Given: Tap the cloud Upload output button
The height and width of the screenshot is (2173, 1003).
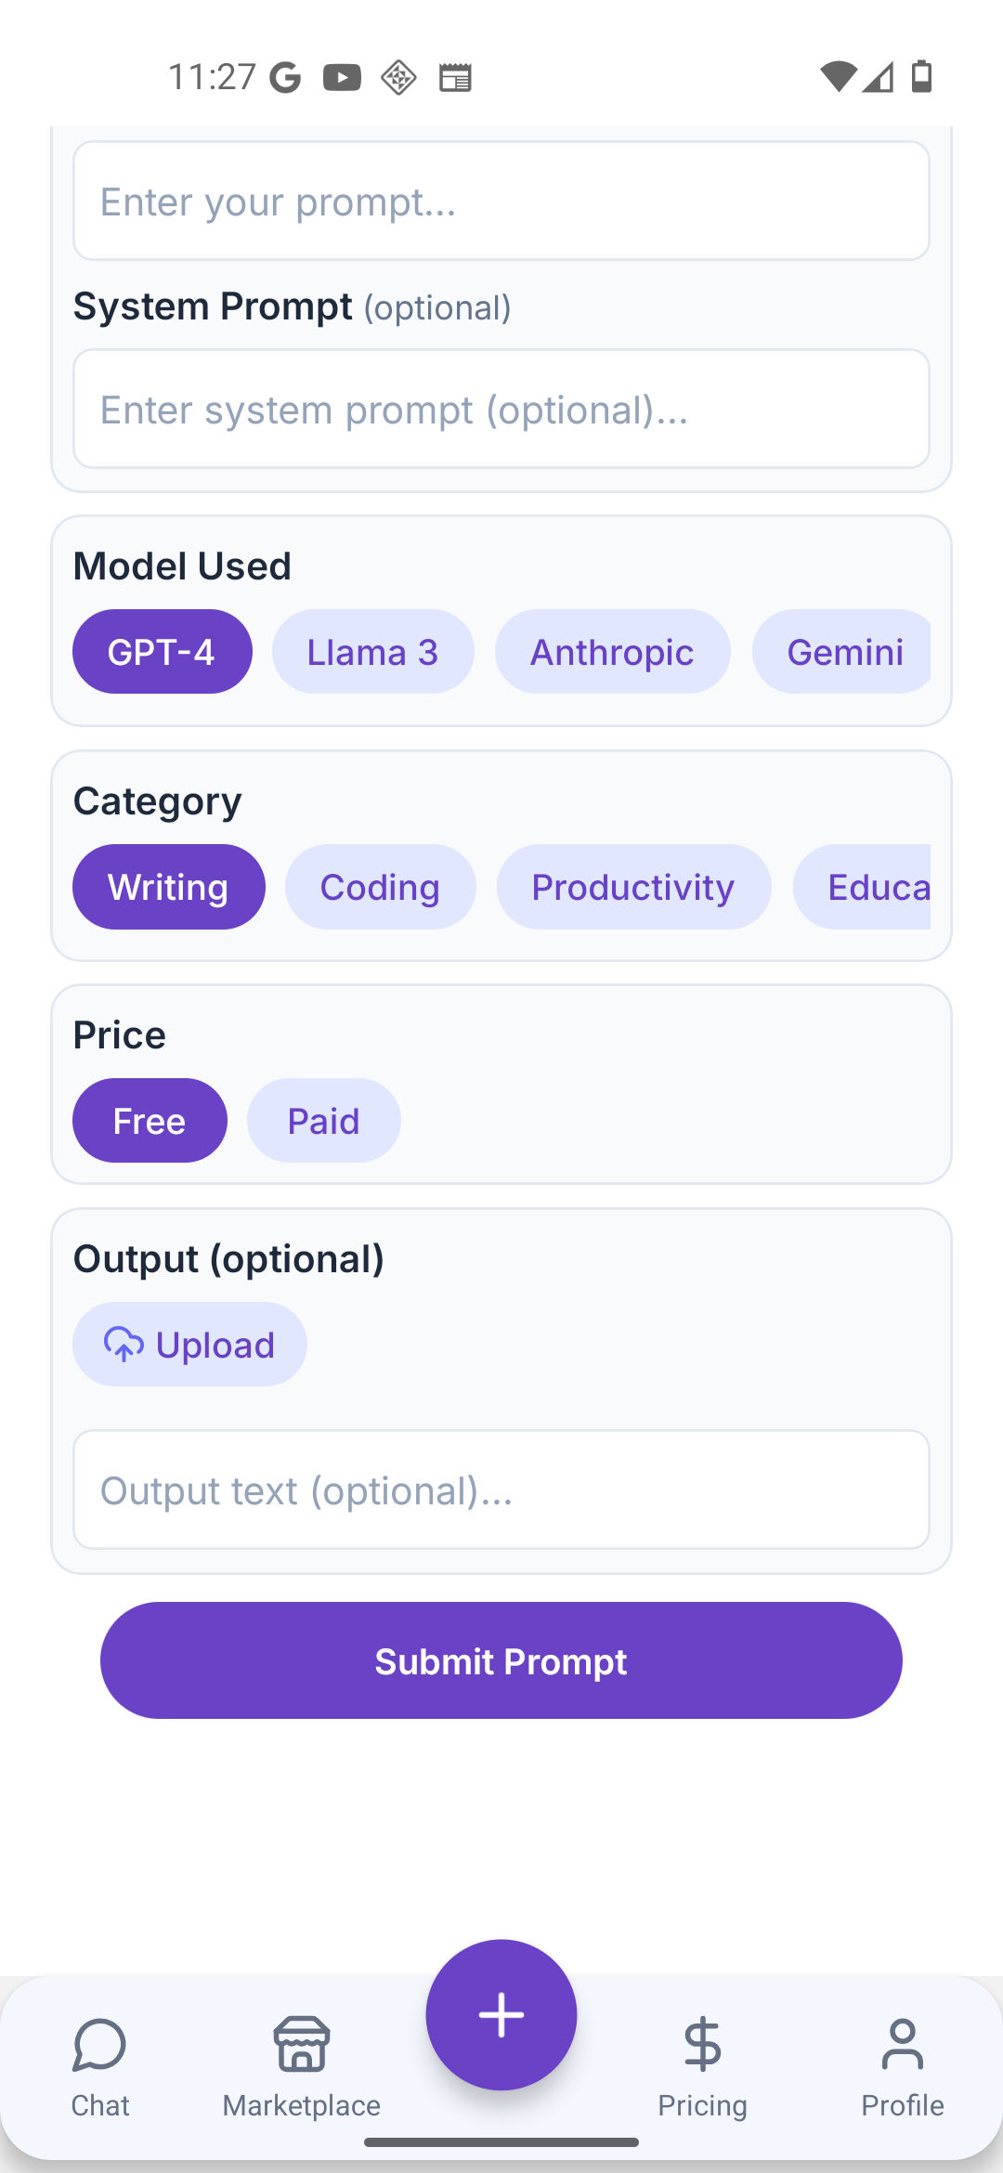Looking at the screenshot, I should point(189,1345).
